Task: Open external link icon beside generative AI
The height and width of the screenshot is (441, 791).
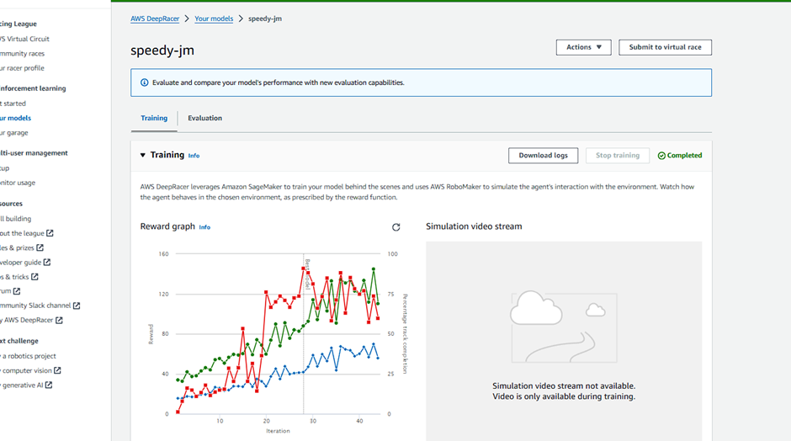Action: (49, 385)
